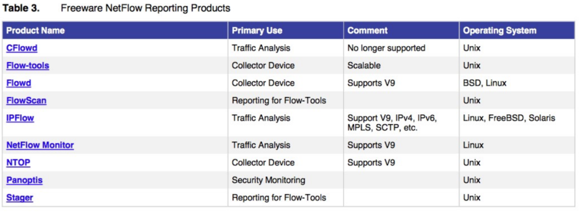Follow the NetFlow Monitor link

(40, 145)
